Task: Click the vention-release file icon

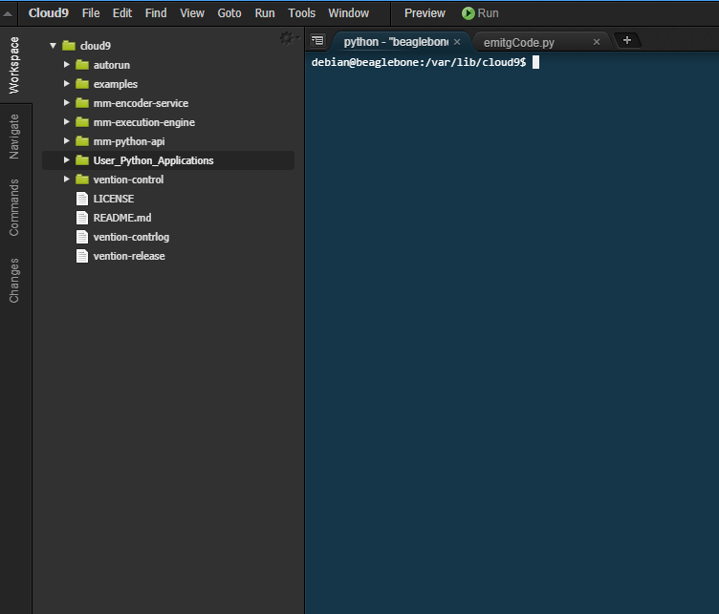Action: point(82,256)
